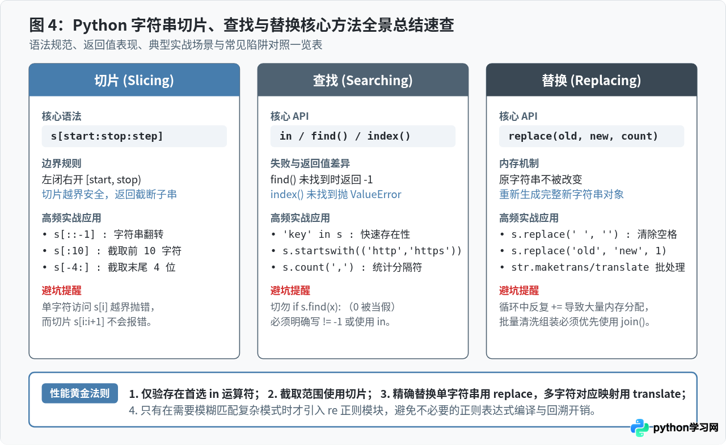This screenshot has width=726, height=445.
Task: Select the "替换 (Replacing)" card header
Action: [592, 80]
